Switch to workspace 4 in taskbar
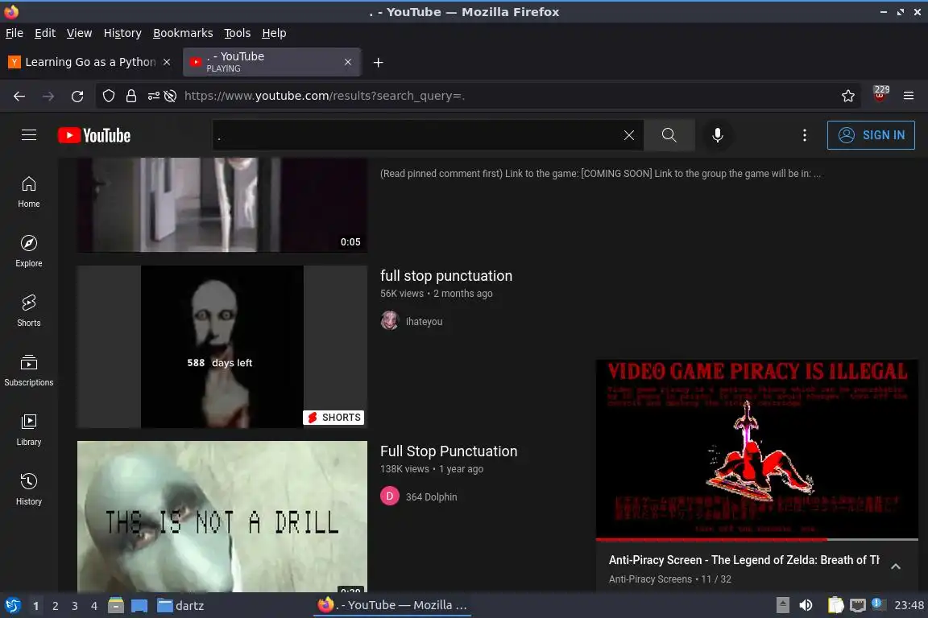Viewport: 928px width, 618px height. 94,606
